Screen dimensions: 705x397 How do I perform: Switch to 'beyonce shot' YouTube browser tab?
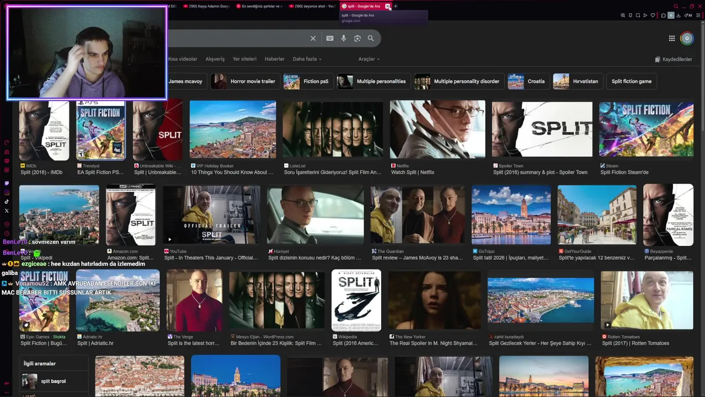click(x=312, y=6)
